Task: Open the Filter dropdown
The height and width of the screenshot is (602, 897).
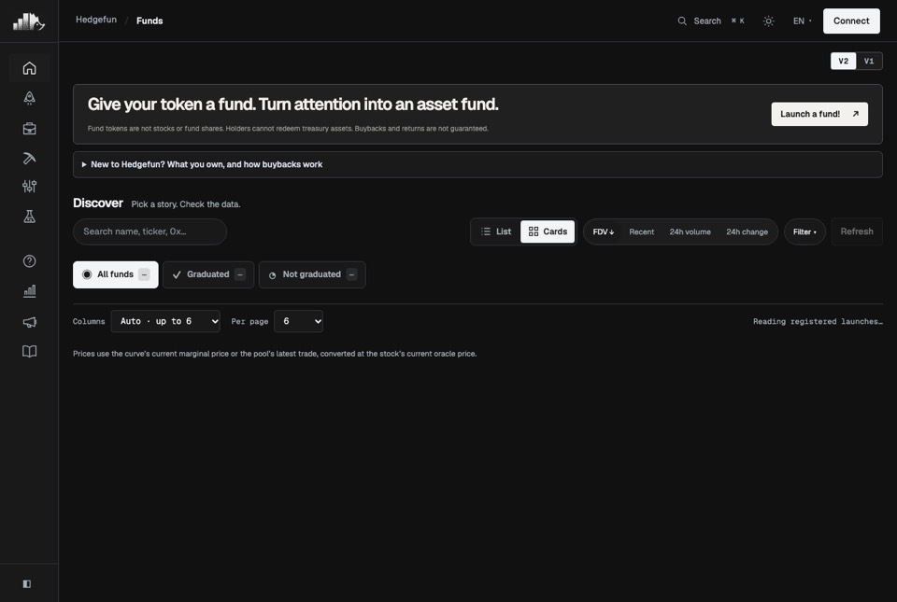Action: click(x=804, y=231)
